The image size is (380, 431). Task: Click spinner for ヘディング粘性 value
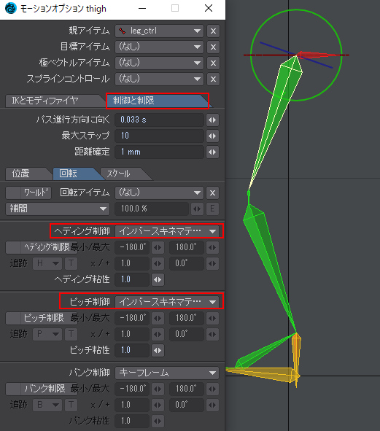click(158, 279)
